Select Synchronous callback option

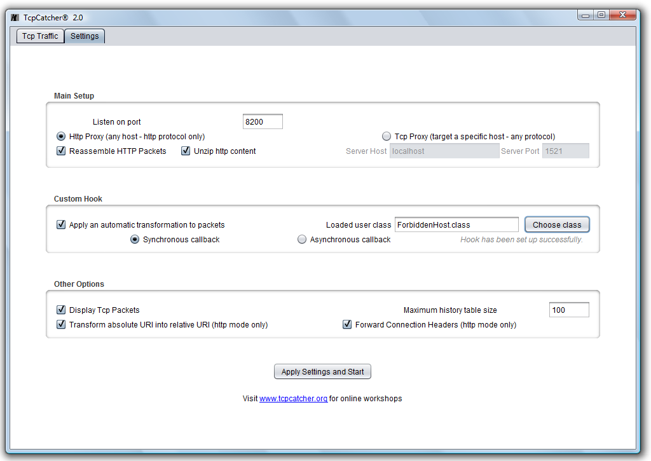point(135,239)
